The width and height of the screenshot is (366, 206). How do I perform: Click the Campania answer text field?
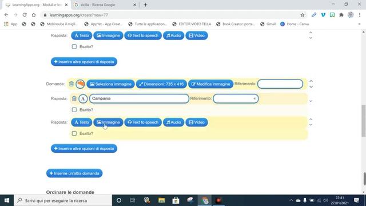coord(139,98)
